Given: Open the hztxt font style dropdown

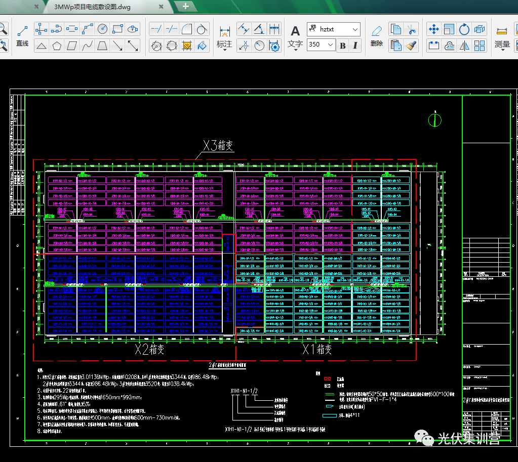Looking at the screenshot, I should point(354,29).
